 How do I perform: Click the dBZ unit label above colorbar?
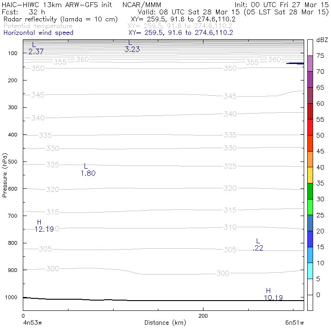point(322,40)
